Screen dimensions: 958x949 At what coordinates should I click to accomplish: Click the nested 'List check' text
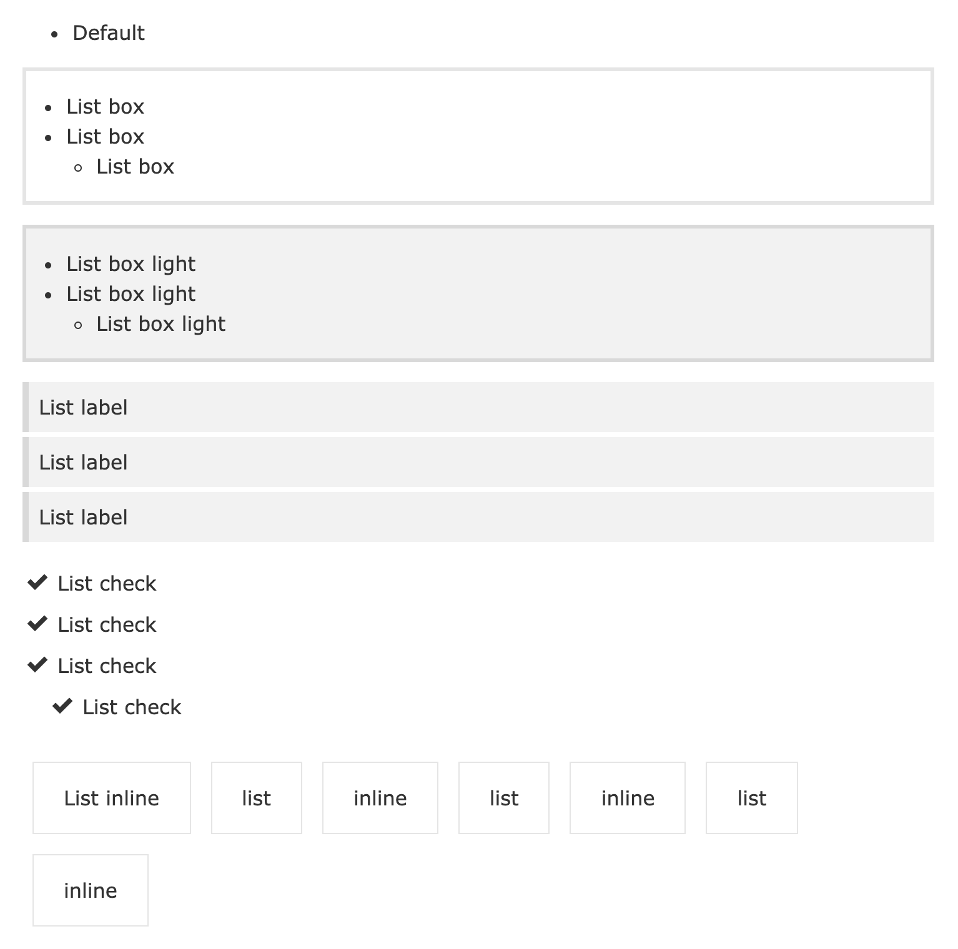[x=132, y=707]
